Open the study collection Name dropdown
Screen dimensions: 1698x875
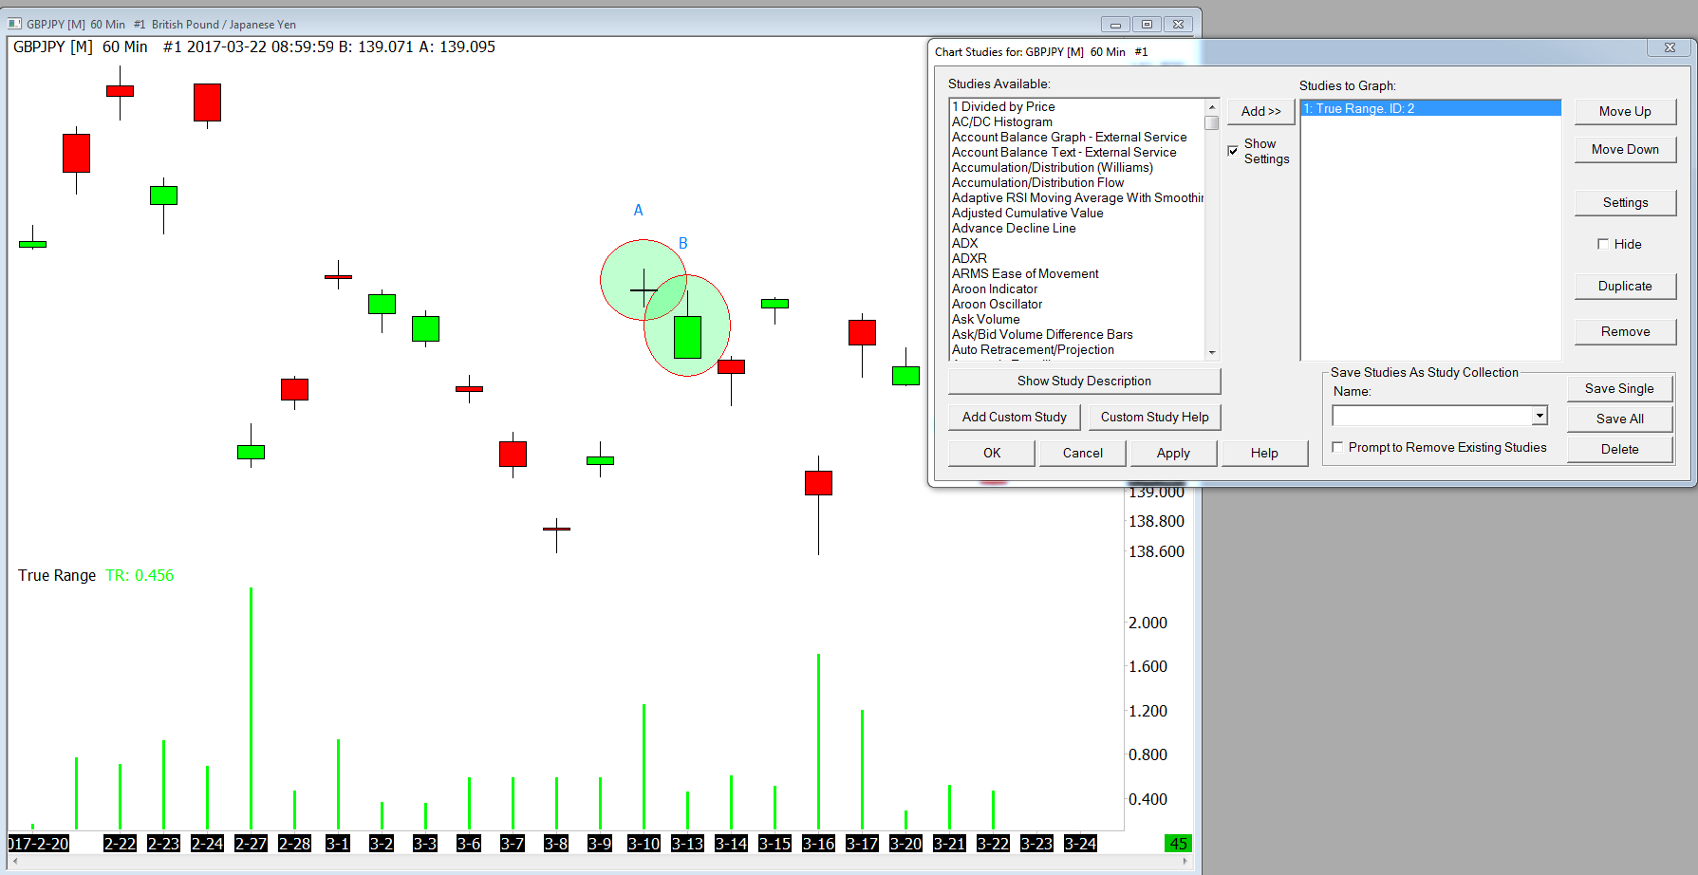[1539, 416]
